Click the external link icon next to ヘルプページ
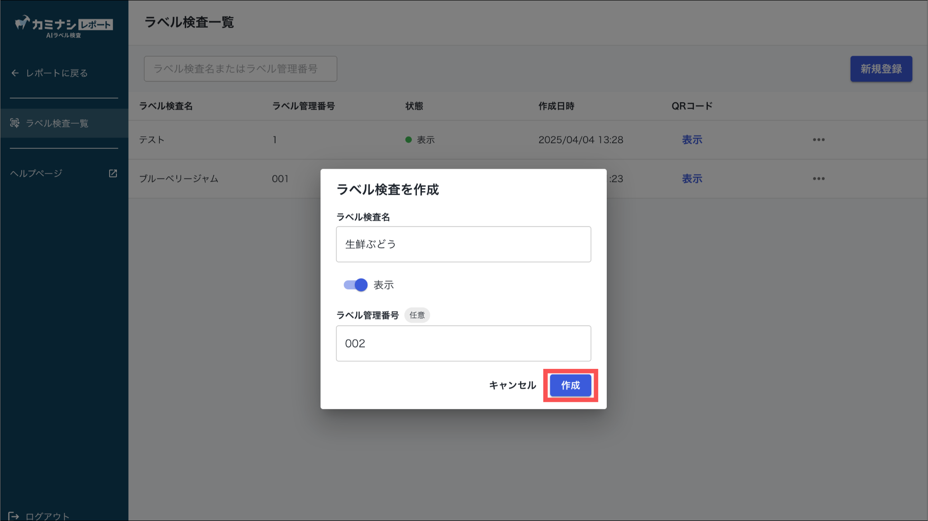The height and width of the screenshot is (521, 928). pos(113,173)
